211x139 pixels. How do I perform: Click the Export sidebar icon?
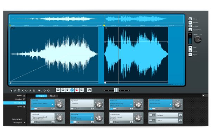point(24,107)
